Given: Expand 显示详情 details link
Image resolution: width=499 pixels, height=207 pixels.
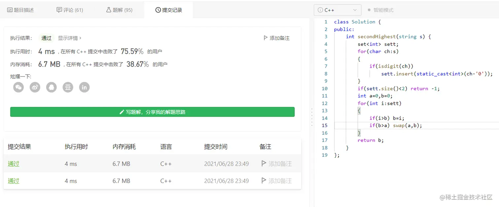Looking at the screenshot, I should pyautogui.click(x=70, y=38).
